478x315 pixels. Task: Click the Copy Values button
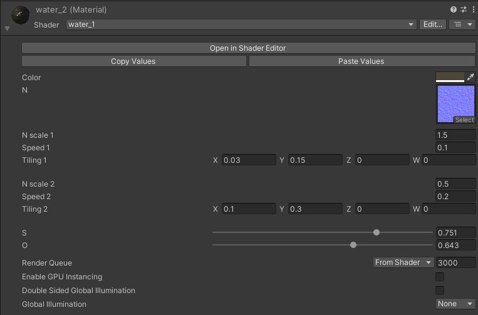click(134, 61)
